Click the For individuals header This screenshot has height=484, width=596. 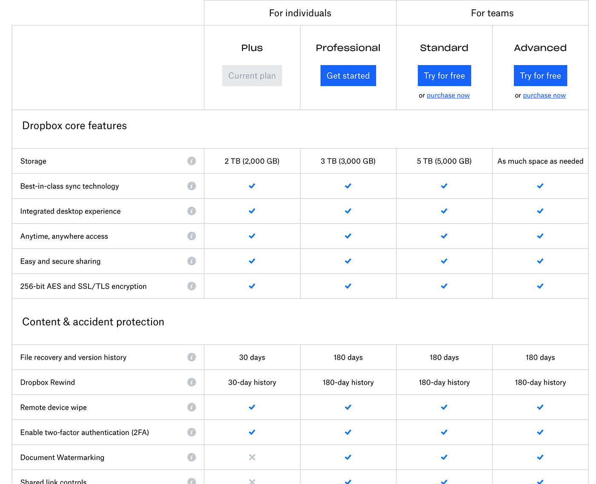point(300,13)
